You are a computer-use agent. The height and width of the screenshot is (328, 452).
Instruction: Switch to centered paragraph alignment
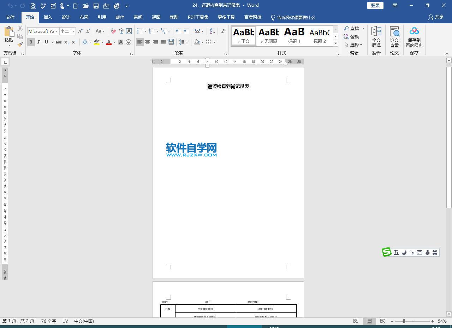pos(148,42)
